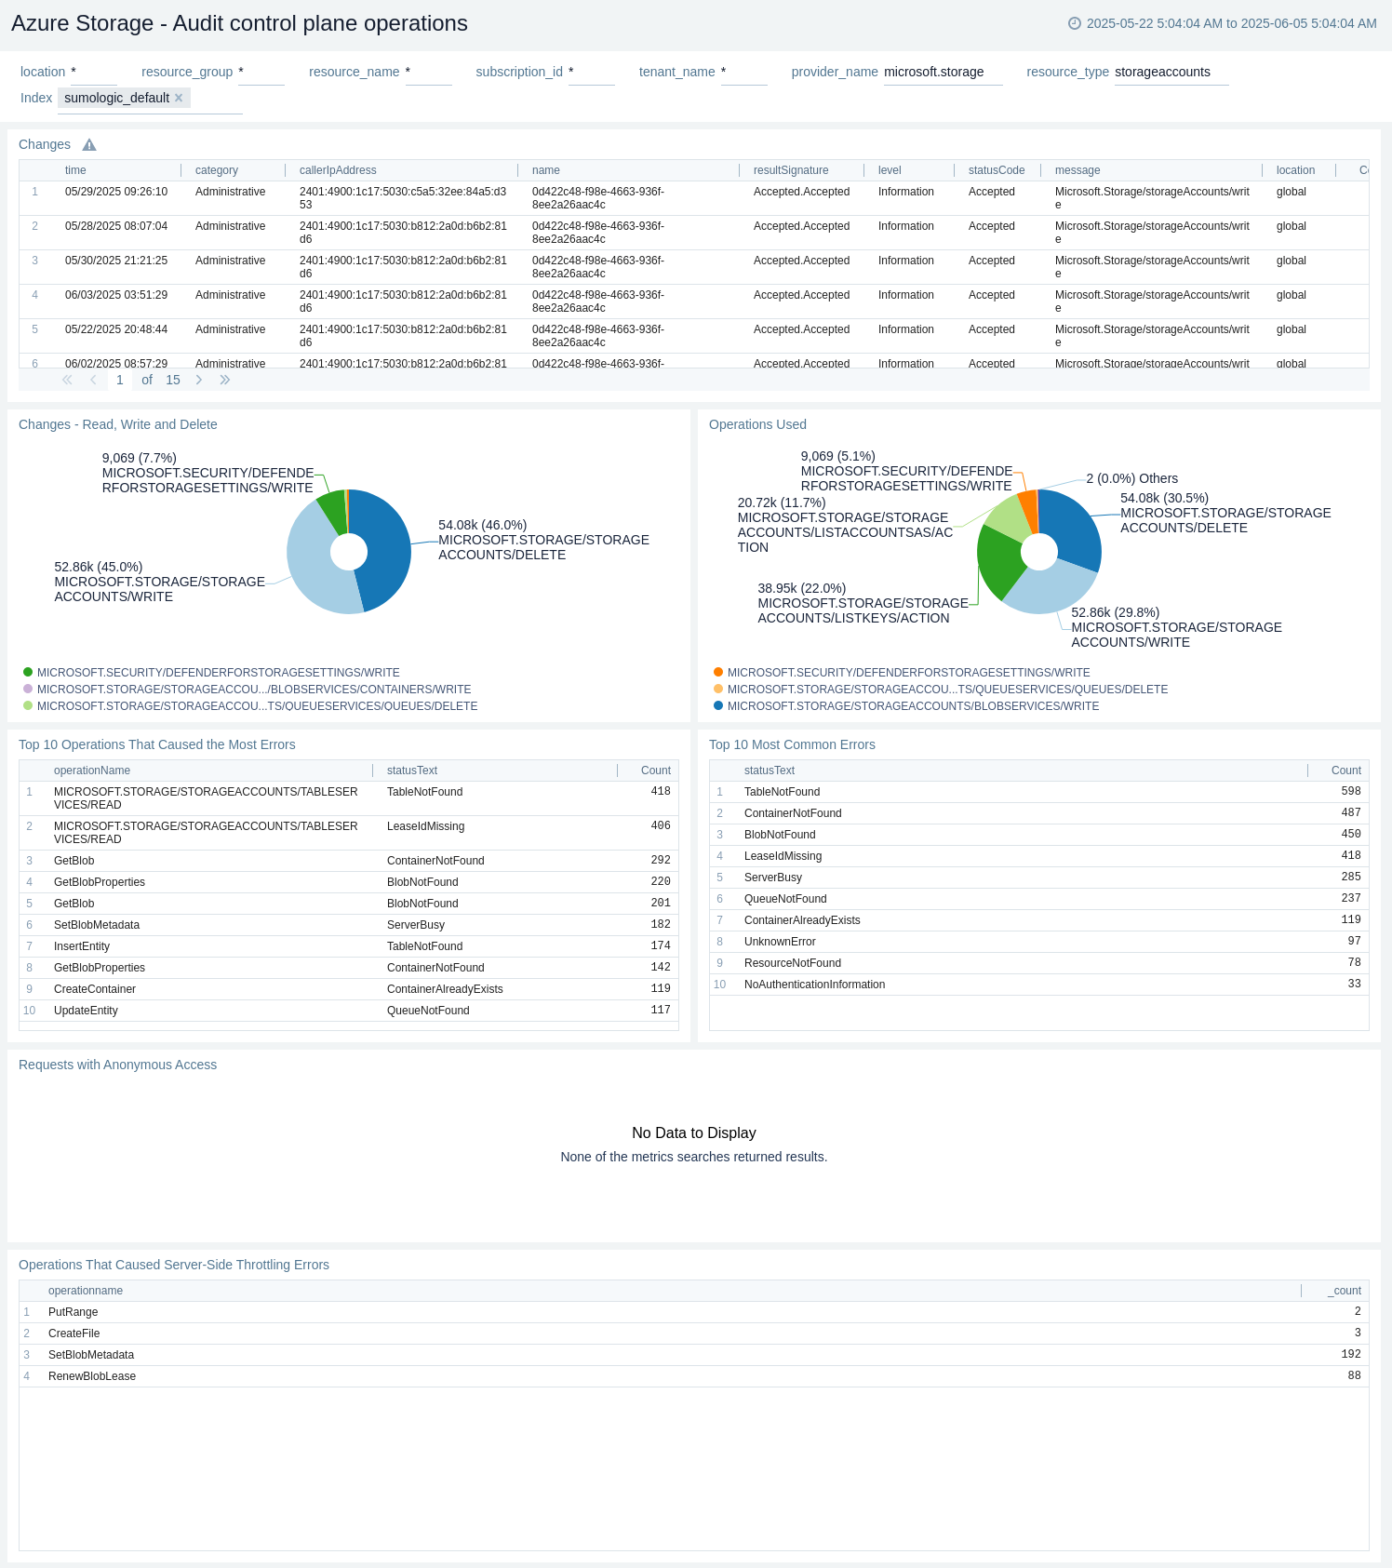
Task: Sort Changes table by time column
Action: [x=75, y=170]
